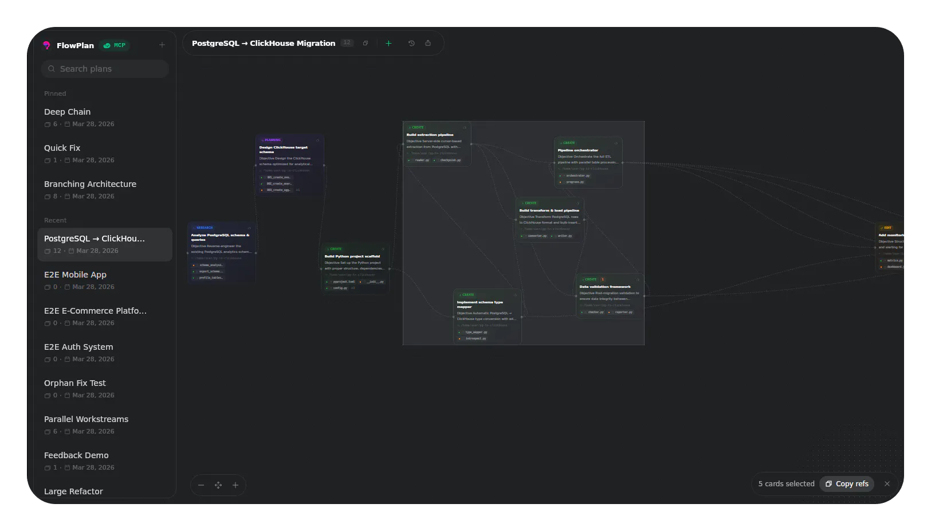Viewport: 931px width, 531px height.
Task: Select the Data validation framework card
Action: (x=610, y=296)
